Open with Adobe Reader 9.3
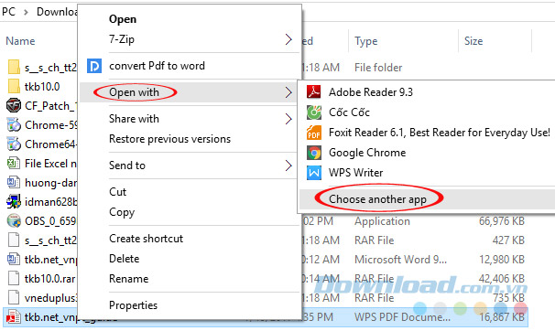Image resolution: width=555 pixels, height=331 pixels. coord(371,92)
